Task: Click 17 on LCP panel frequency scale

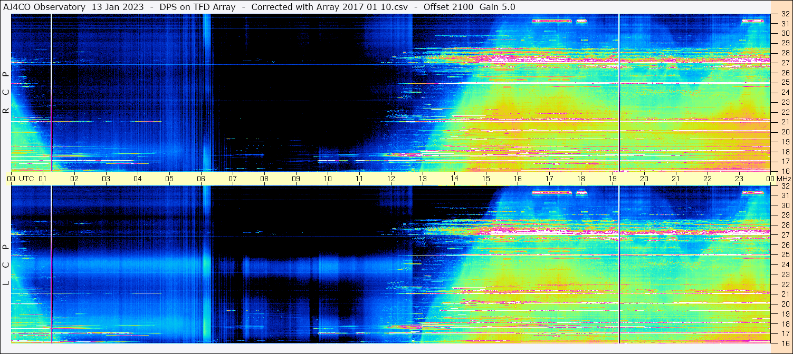Action: (785, 333)
